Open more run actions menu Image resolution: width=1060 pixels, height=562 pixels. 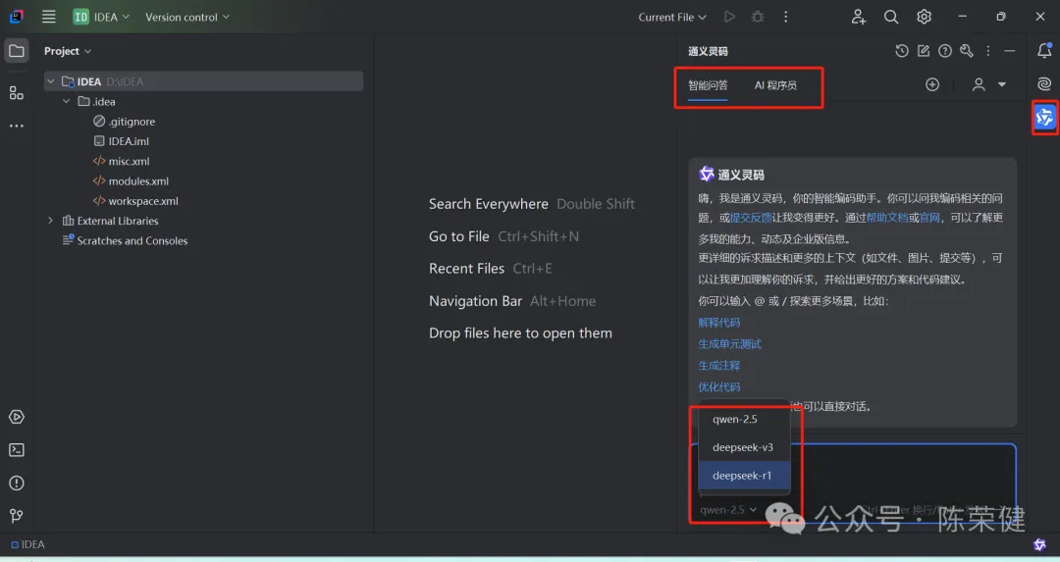click(x=785, y=17)
